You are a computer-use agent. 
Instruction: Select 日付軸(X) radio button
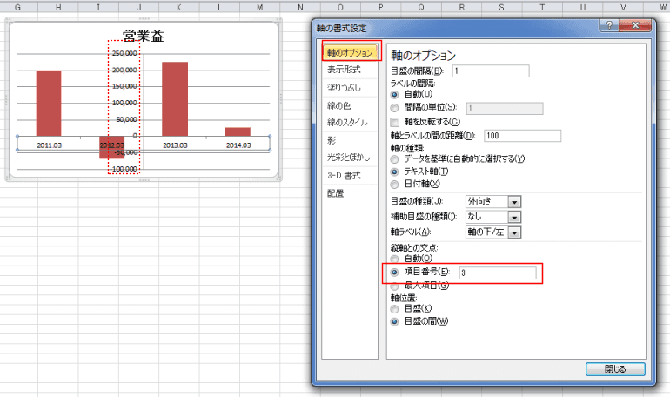(x=394, y=185)
